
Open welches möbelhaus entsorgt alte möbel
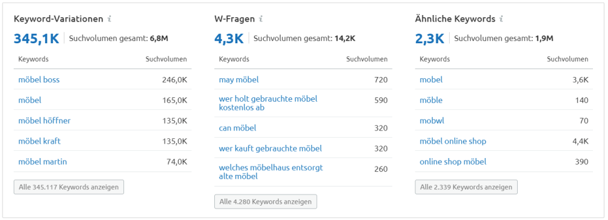click(x=271, y=173)
